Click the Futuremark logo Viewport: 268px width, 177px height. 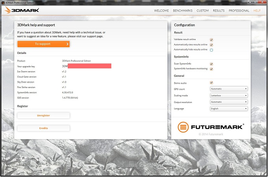click(x=211, y=127)
